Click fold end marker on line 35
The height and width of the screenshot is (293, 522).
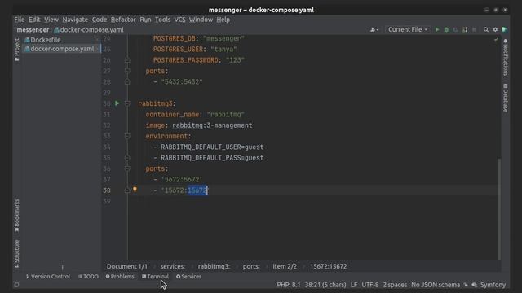click(x=127, y=158)
